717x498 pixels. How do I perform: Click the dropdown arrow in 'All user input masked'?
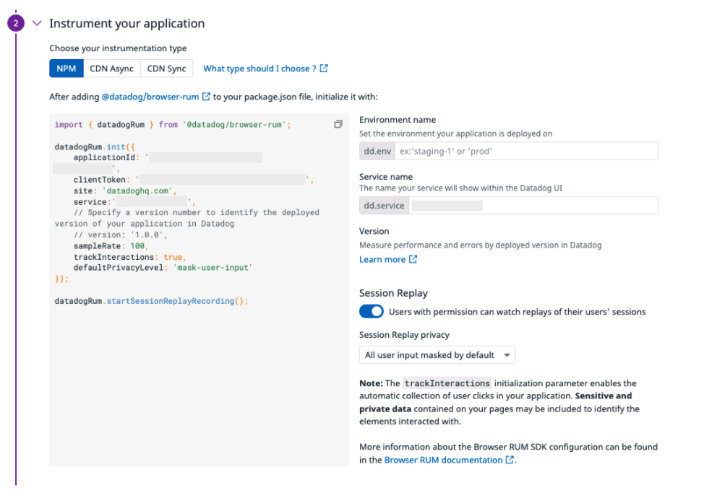[507, 355]
